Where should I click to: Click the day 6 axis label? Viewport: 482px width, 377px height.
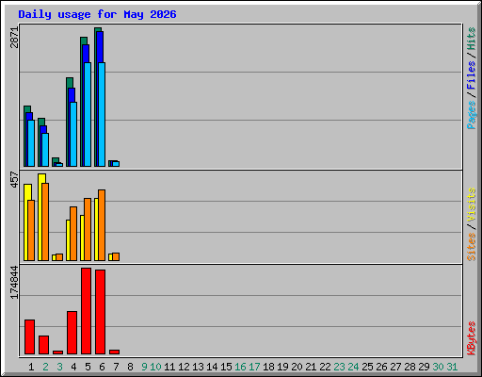coord(102,367)
